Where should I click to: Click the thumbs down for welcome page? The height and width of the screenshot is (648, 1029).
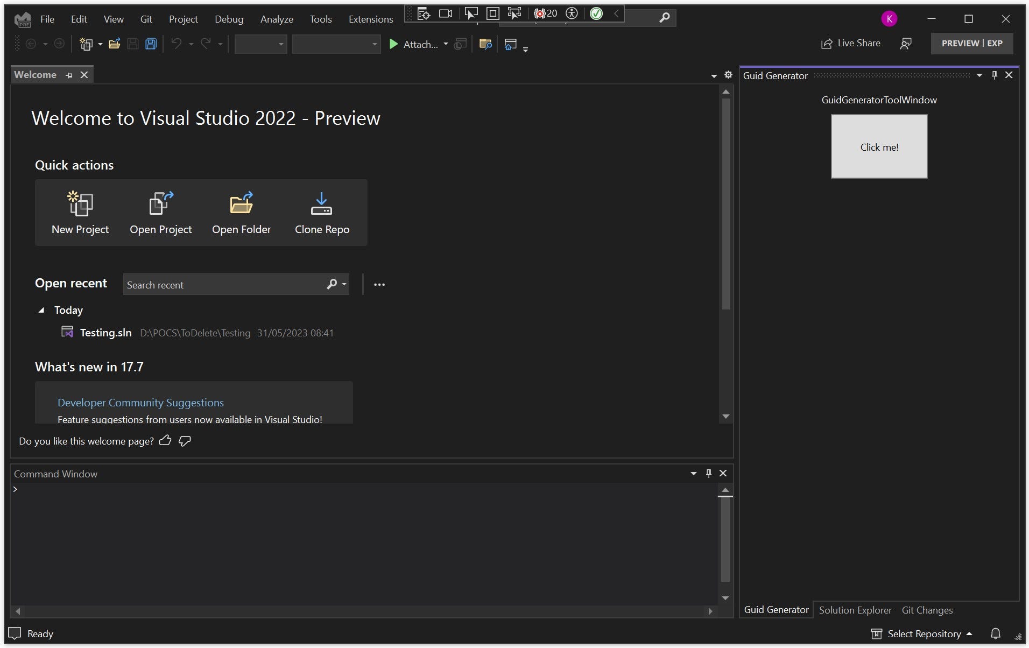[x=185, y=441]
